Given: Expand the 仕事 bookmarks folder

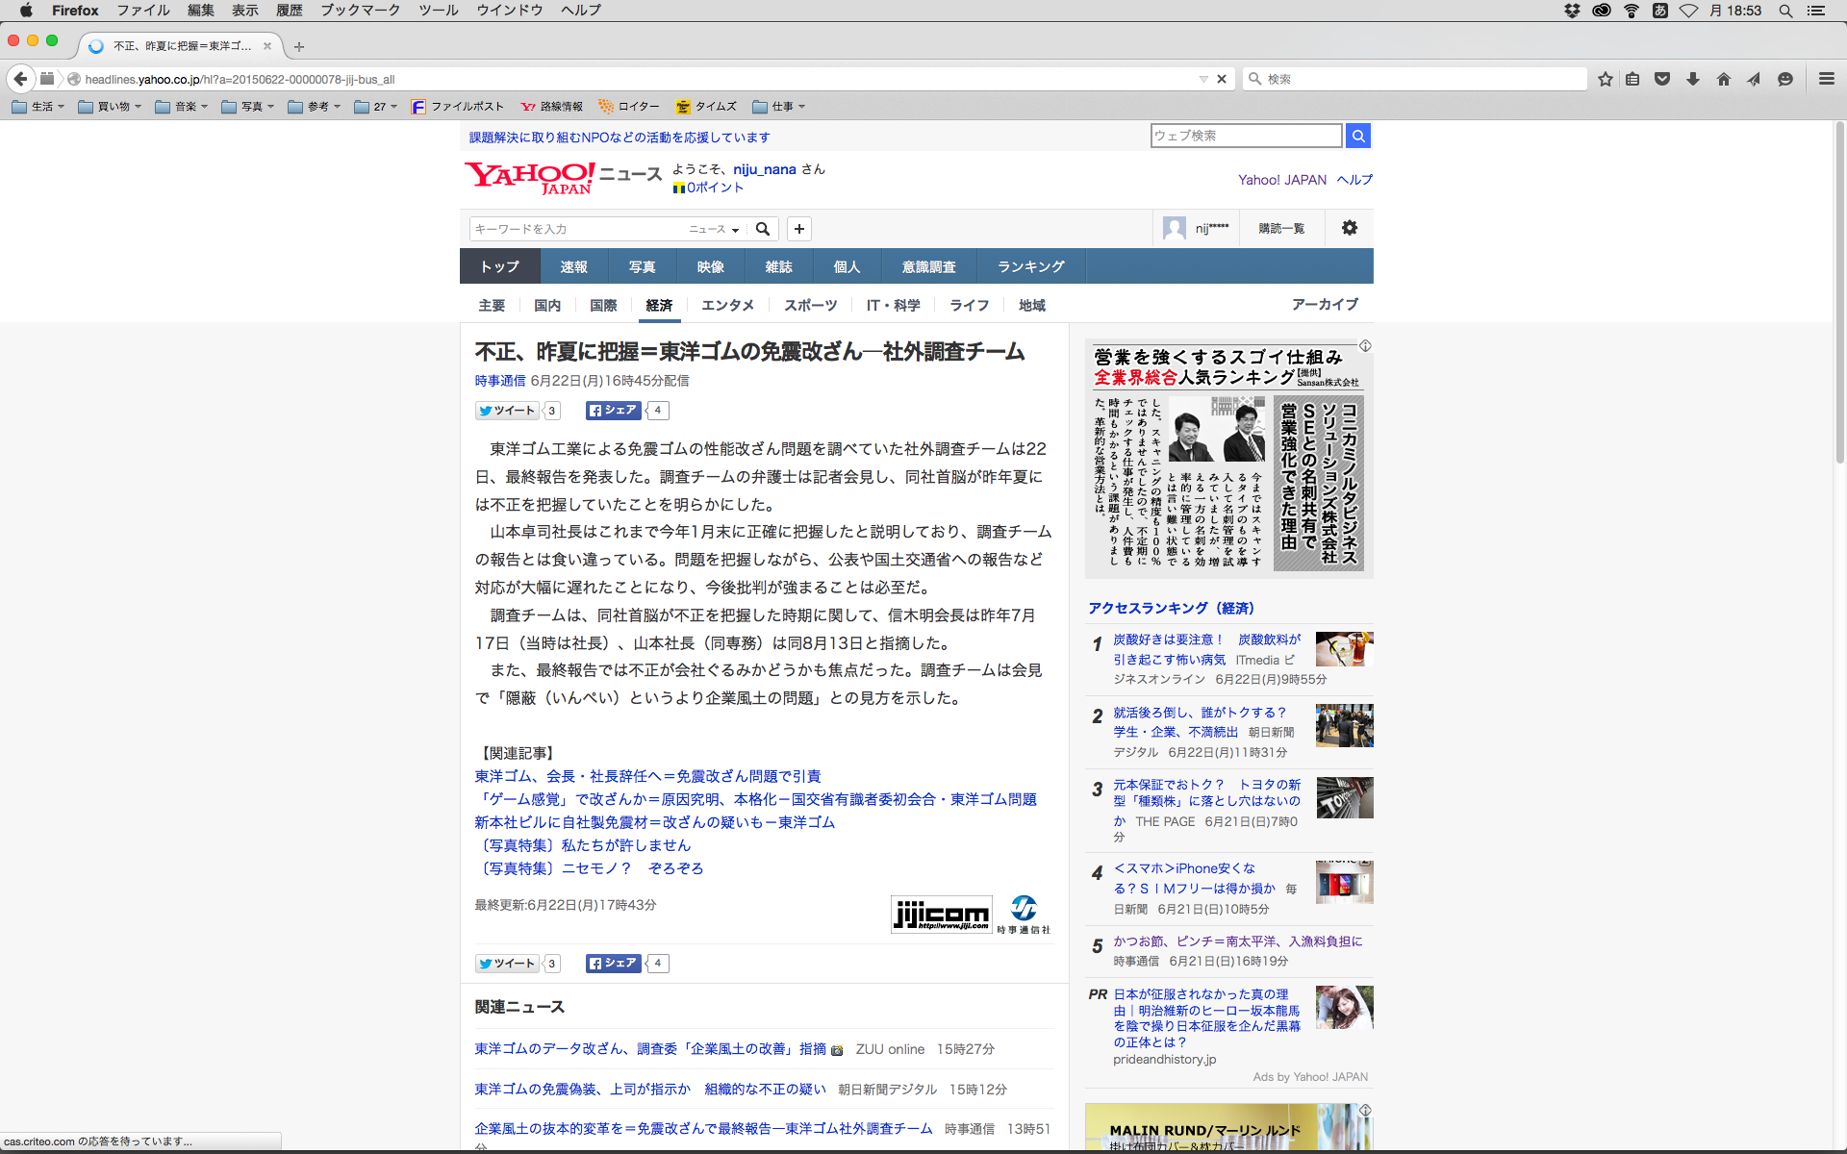Looking at the screenshot, I should tap(779, 107).
